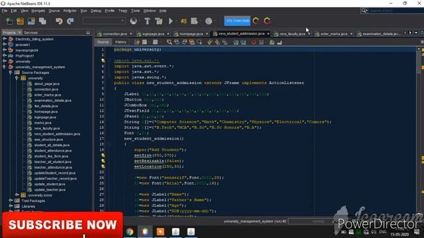Expand the Electricity_billing_system project node
Screen dimensions: 424x238
point(5,39)
